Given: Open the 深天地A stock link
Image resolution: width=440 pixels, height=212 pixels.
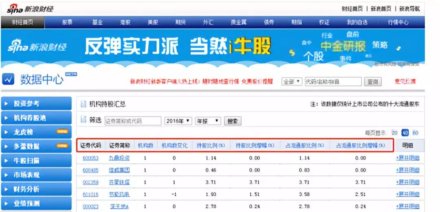Looking at the screenshot, I should (119, 206).
